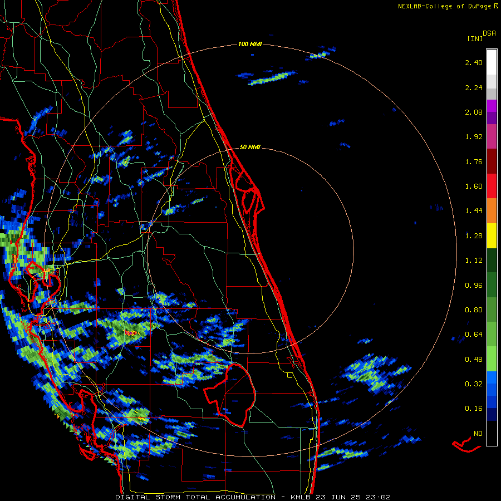Click the Digital Storm Total Accumulation title text
This screenshot has width=501, height=501.
(195, 497)
